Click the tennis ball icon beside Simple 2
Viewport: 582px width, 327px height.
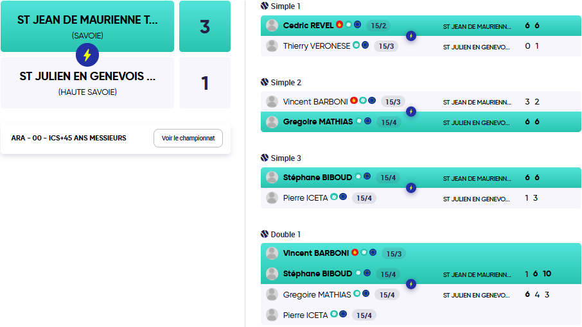[x=265, y=82]
